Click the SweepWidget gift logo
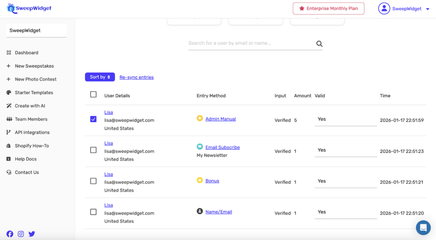Viewport: 436px width, 240px height. tap(11, 8)
